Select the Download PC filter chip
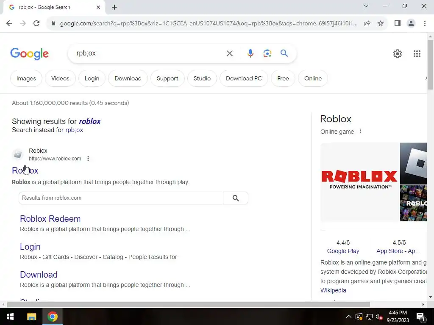Screen dimensions: 434x325 pyautogui.click(x=244, y=78)
